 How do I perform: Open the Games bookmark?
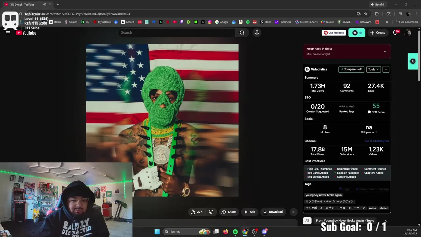(x=71, y=22)
